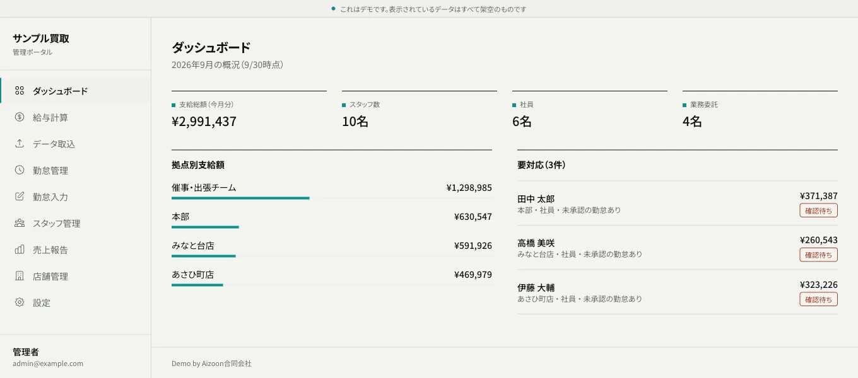Viewport: 858px width, 378px height.
Task: Click the ダッシュボード grid icon
Action: coord(20,91)
